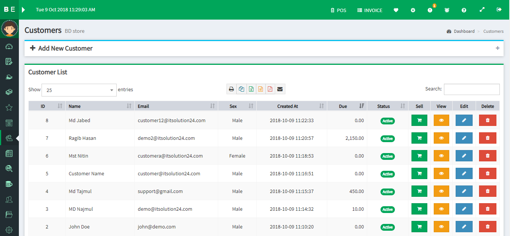Open the Show entries dropdown
This screenshot has width=510, height=236.
click(79, 90)
